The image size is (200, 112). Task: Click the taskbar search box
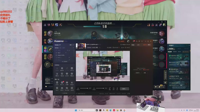click(x=86, y=110)
